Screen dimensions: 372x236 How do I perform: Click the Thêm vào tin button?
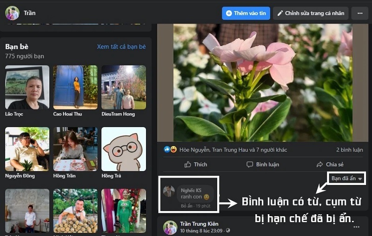(246, 13)
